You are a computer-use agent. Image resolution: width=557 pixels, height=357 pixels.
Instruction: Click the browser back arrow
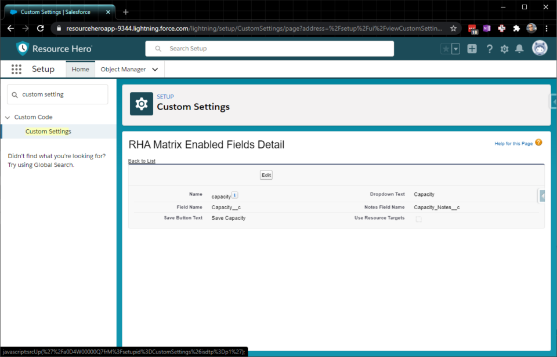point(10,28)
